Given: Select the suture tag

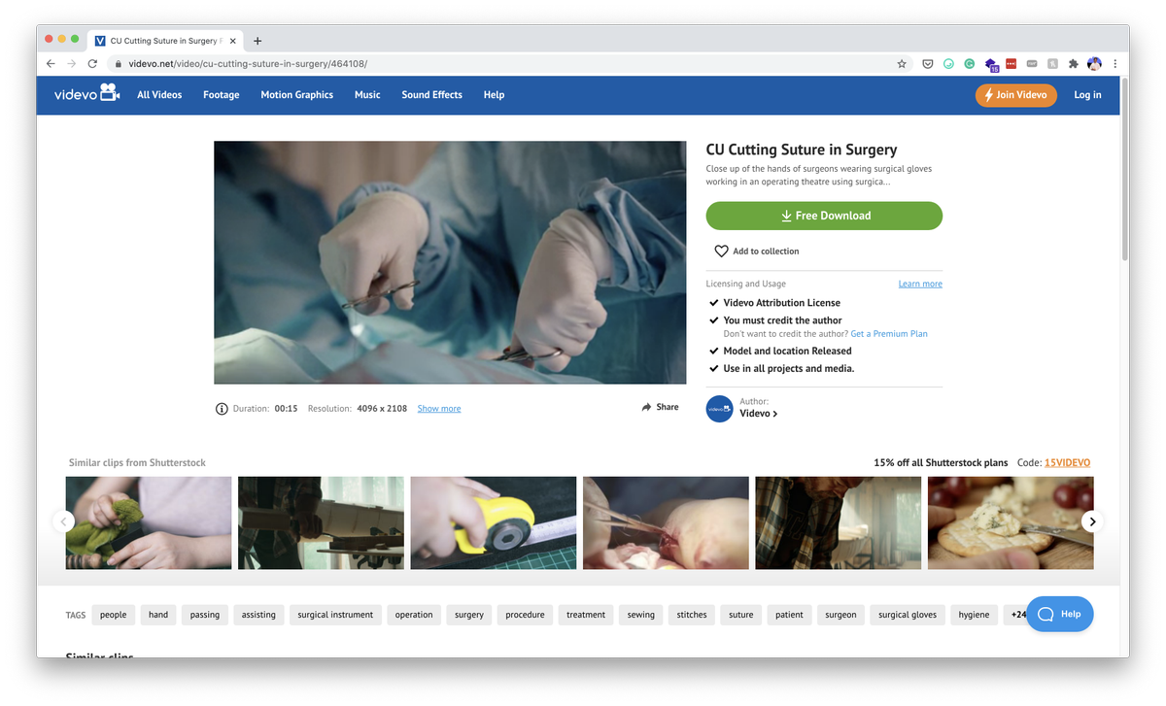Looking at the screenshot, I should point(741,615).
